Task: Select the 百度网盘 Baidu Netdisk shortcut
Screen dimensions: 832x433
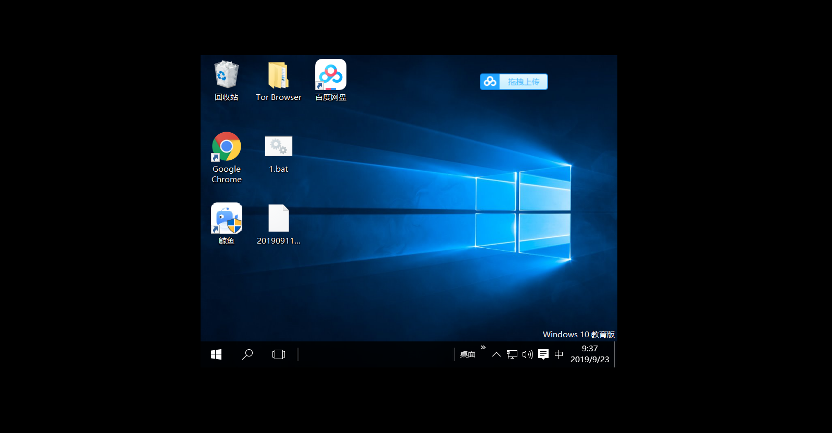Action: coord(331,81)
